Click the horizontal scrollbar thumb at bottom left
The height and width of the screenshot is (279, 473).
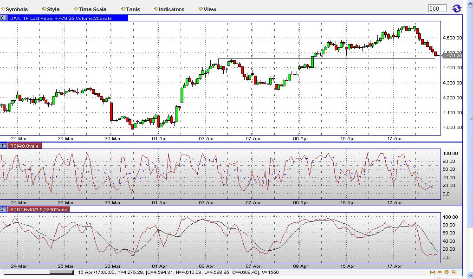[62, 273]
